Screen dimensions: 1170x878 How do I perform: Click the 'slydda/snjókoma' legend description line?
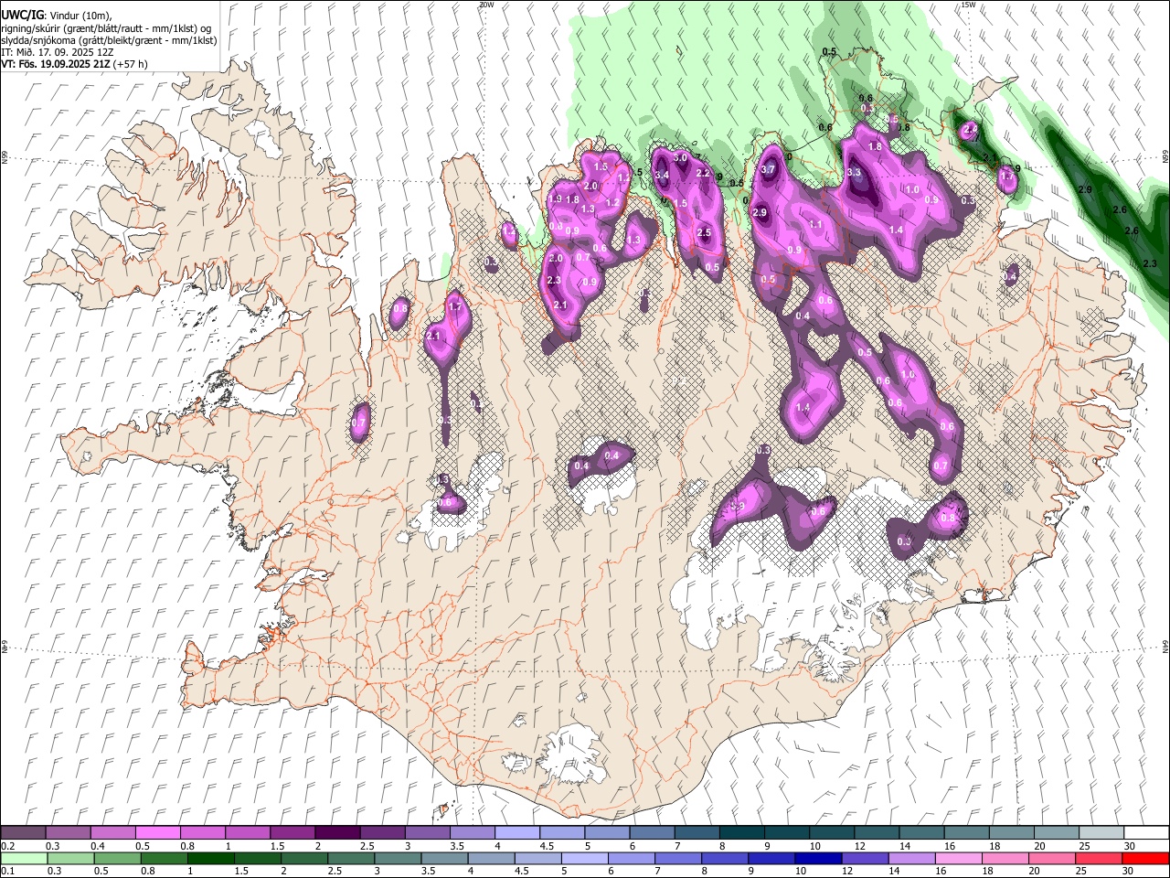tap(109, 40)
